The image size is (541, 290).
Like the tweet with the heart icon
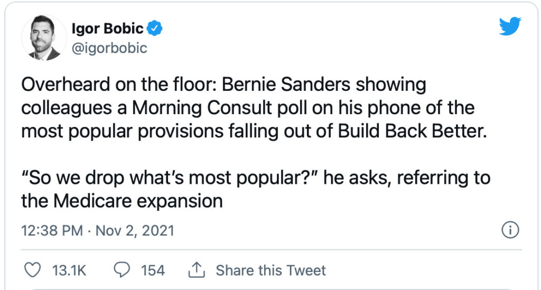click(33, 270)
